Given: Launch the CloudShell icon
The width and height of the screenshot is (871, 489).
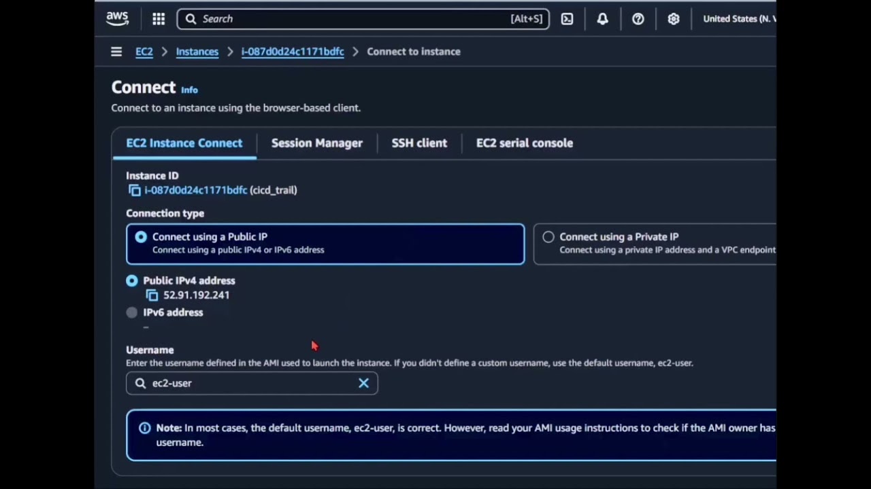Looking at the screenshot, I should (x=567, y=19).
